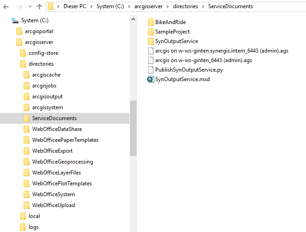Expand chevron before Dieser PC in breadcrumb
Screen dimensions: 306x232
58,7
